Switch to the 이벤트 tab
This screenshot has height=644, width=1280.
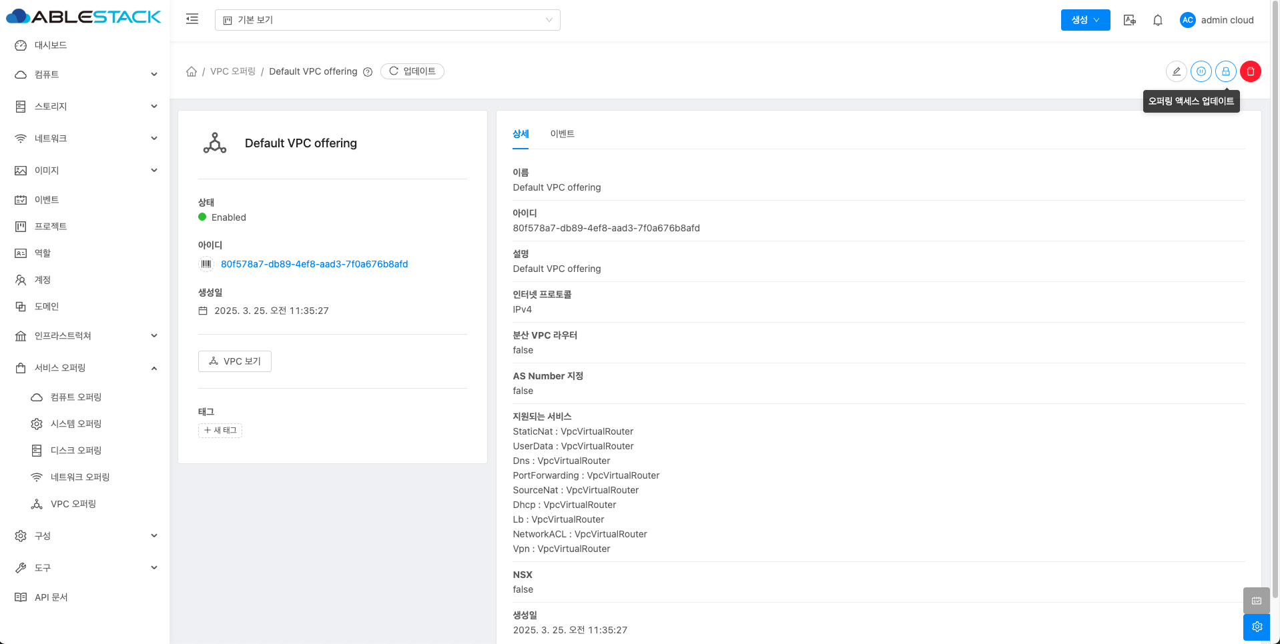(x=562, y=134)
